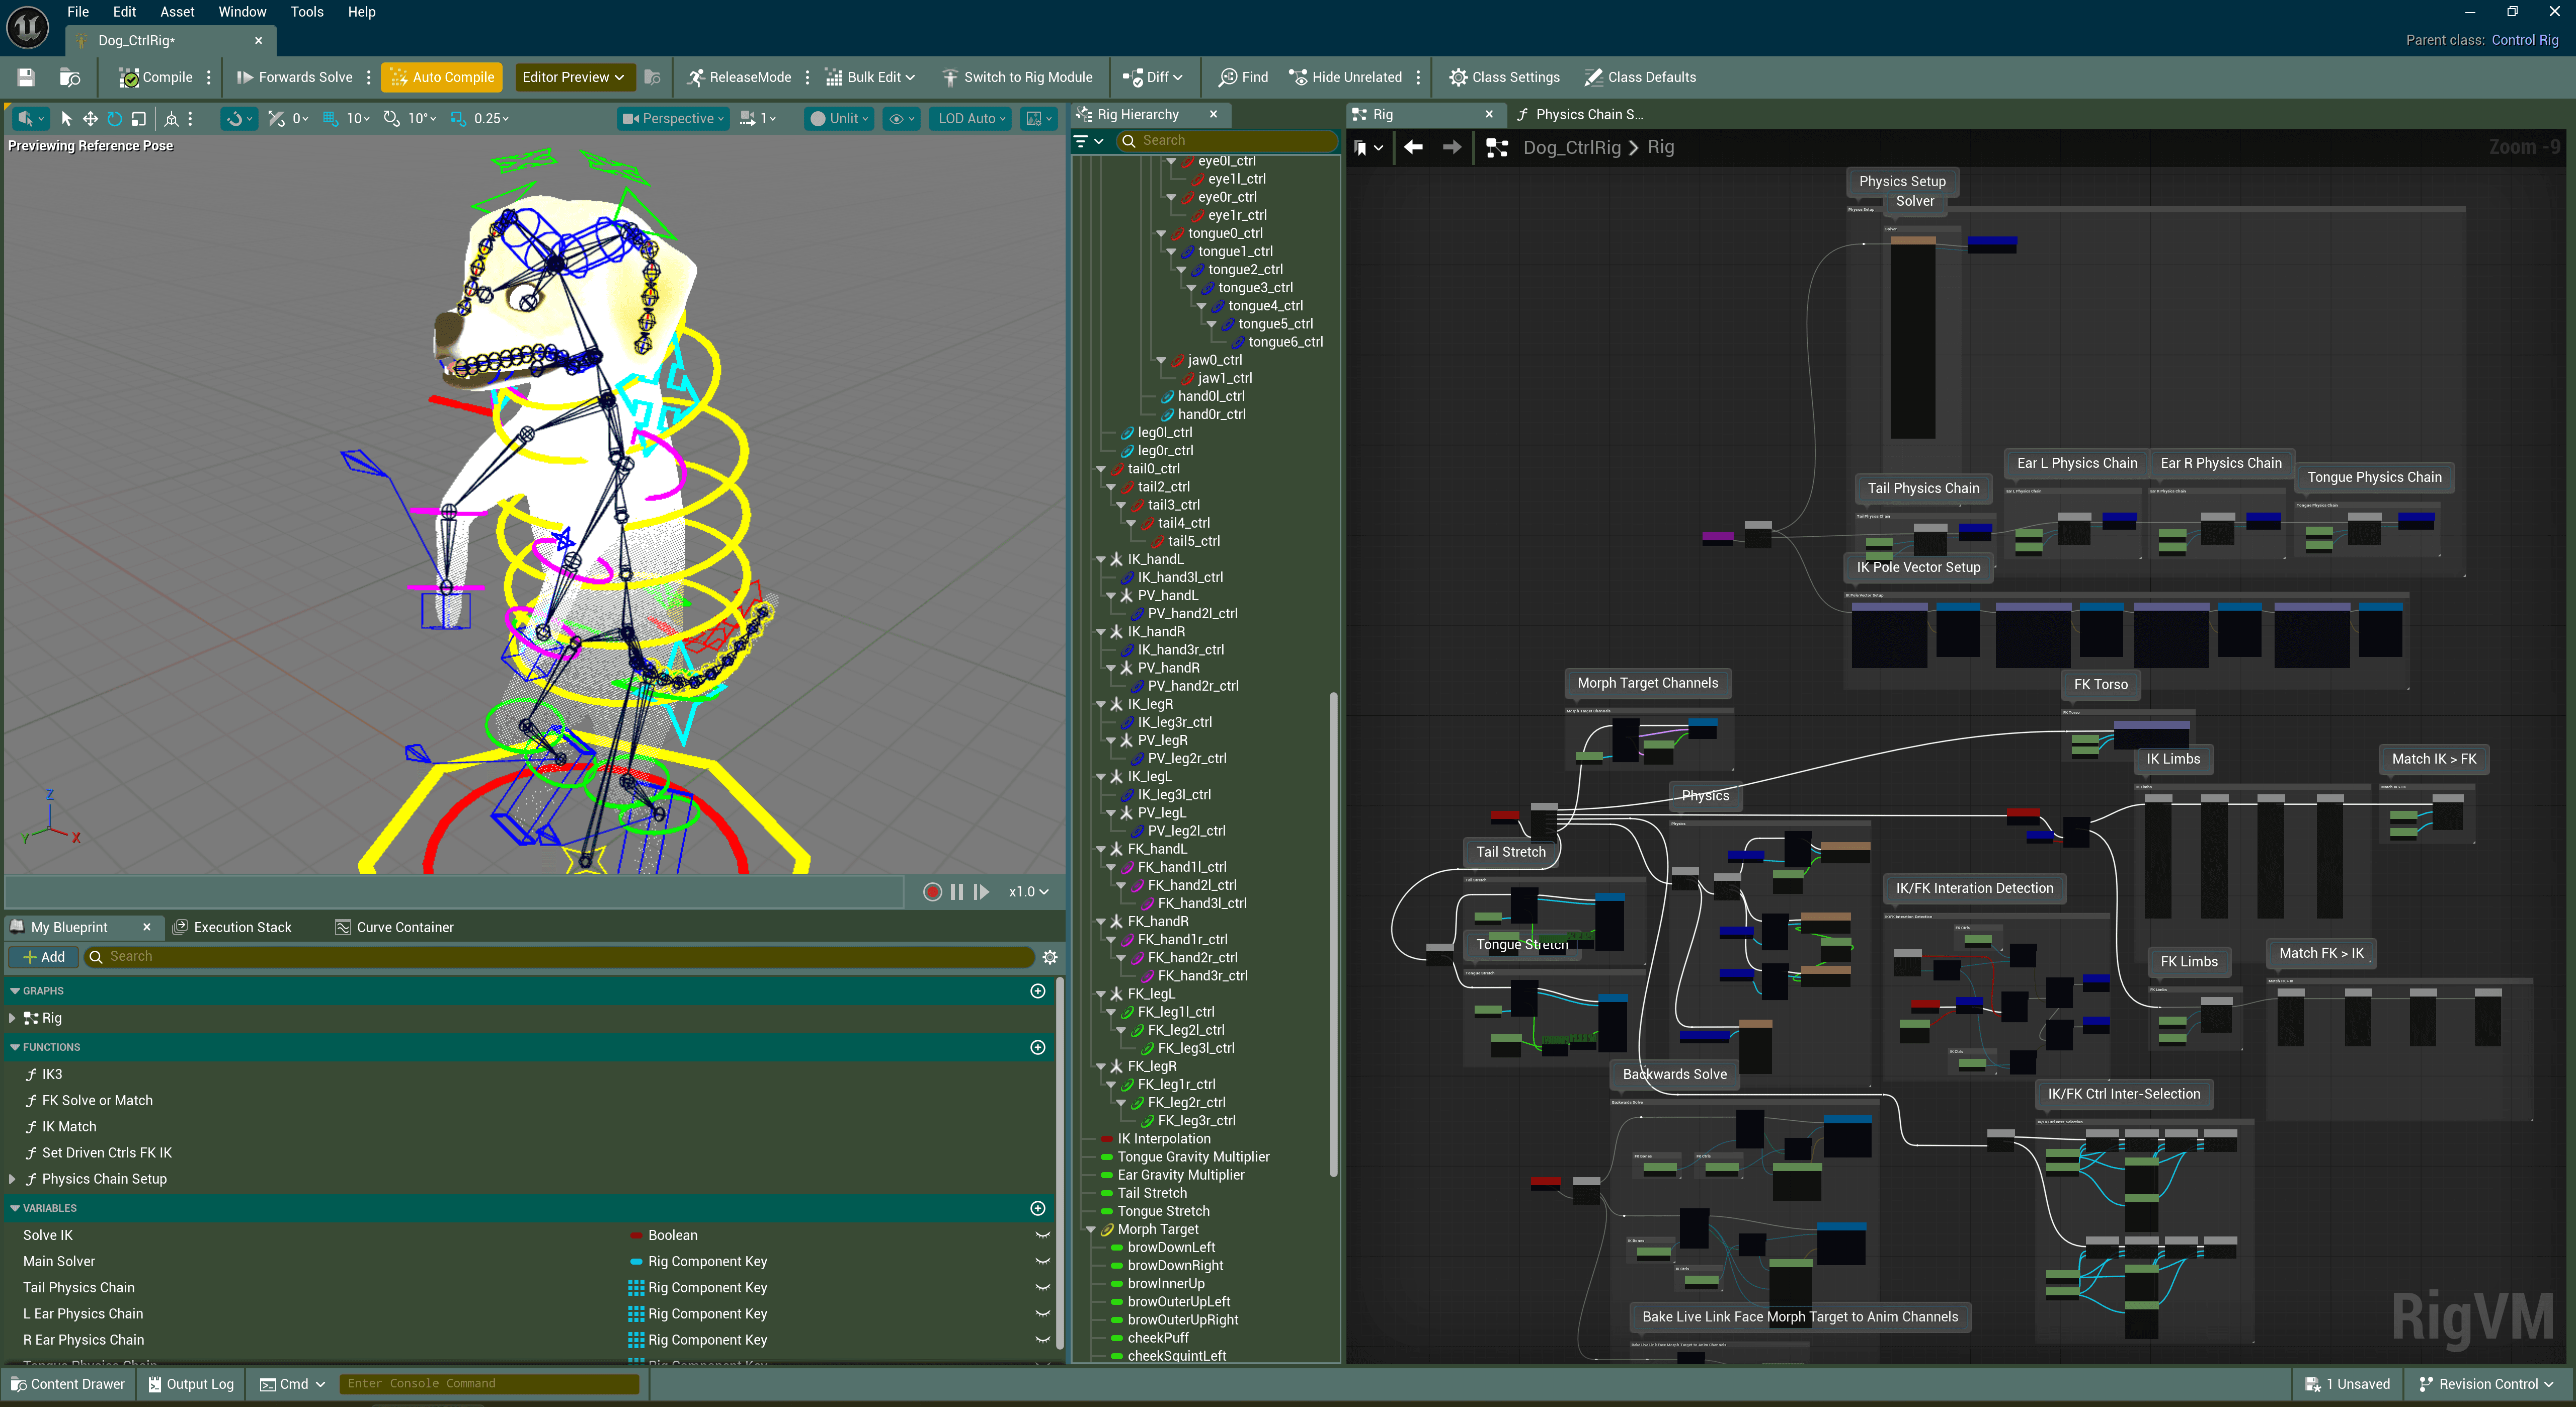This screenshot has height=1407, width=2576.
Task: Select the Translate move tool
Action: [x=90, y=118]
